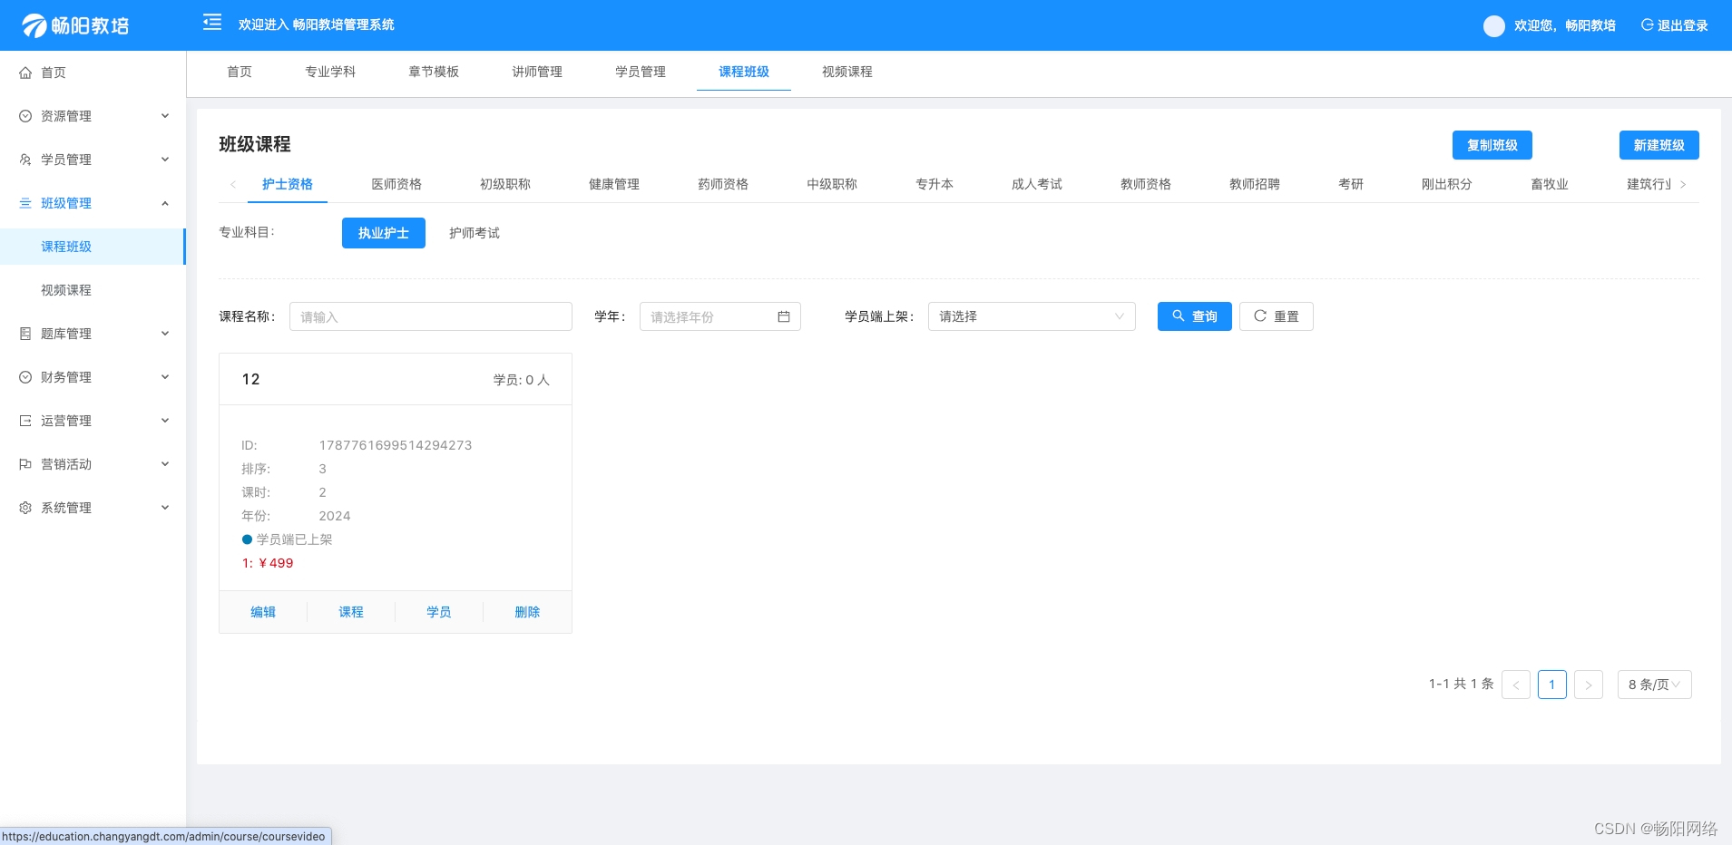
Task: Switch to the 专业学科 top tab
Action: coord(330,72)
